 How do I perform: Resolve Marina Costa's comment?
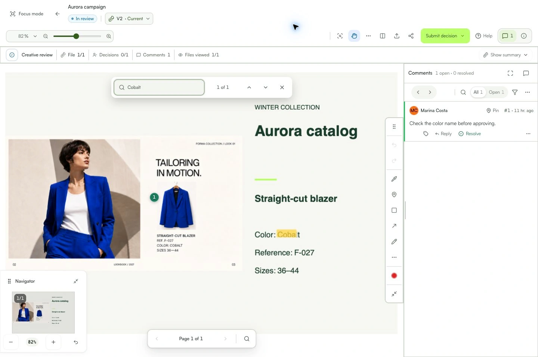tap(470, 134)
